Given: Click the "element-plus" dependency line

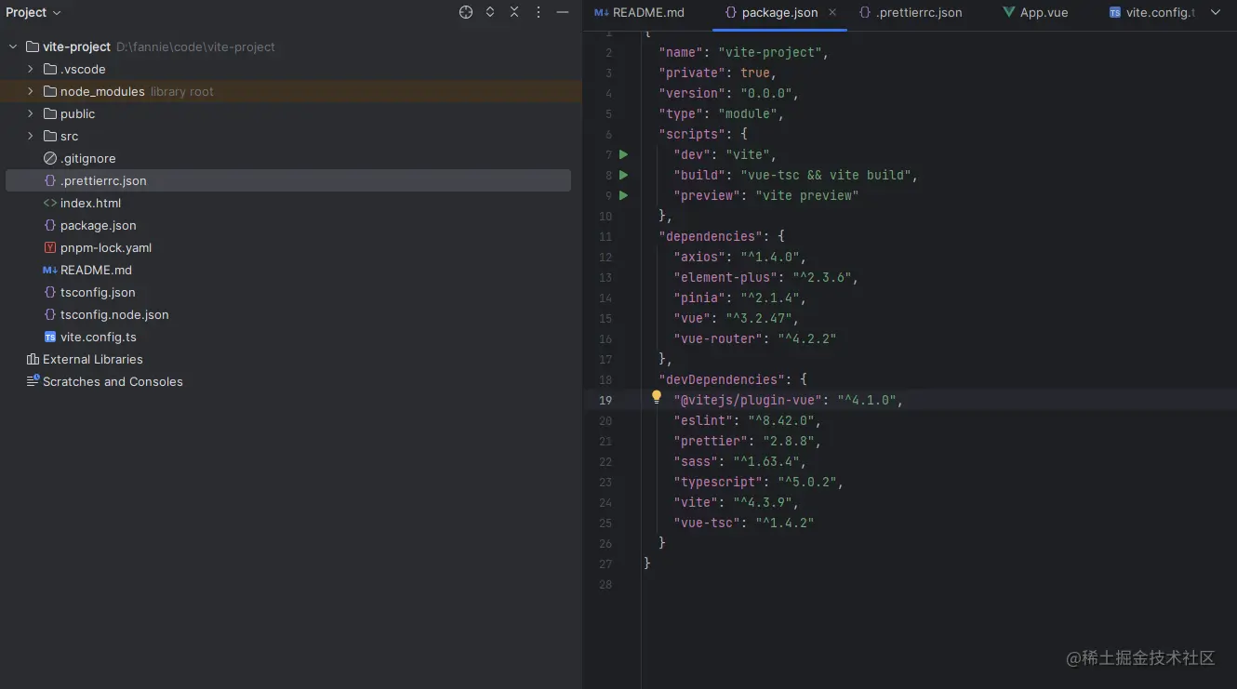Looking at the screenshot, I should pos(765,277).
